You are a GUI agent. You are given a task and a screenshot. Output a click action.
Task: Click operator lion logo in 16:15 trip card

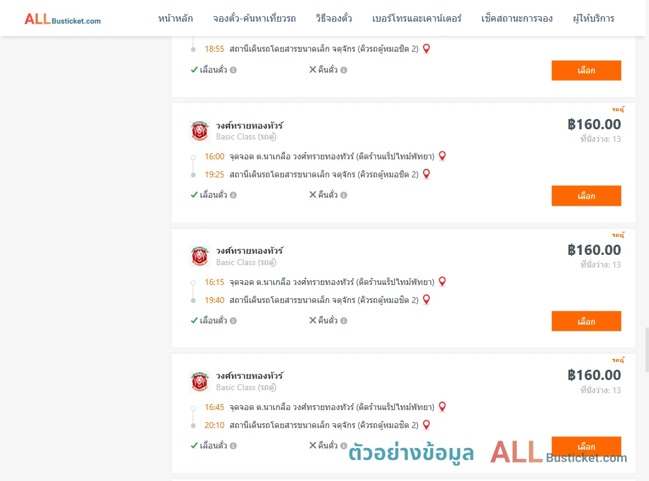pyautogui.click(x=200, y=256)
